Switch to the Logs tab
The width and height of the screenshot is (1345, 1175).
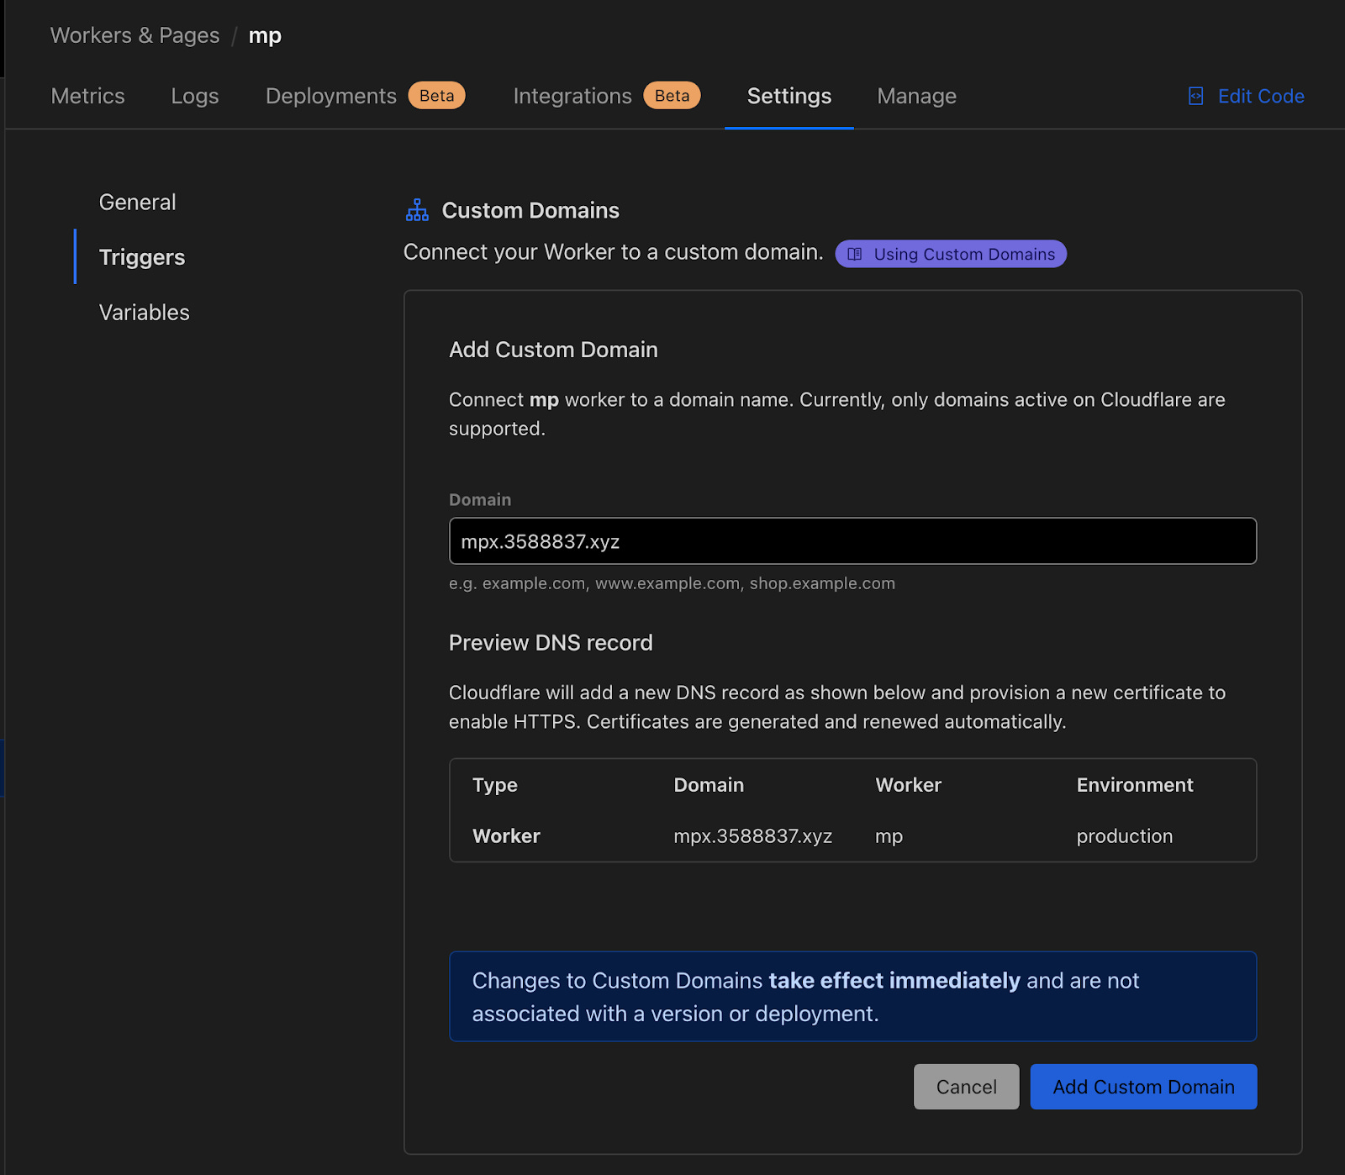pos(195,96)
